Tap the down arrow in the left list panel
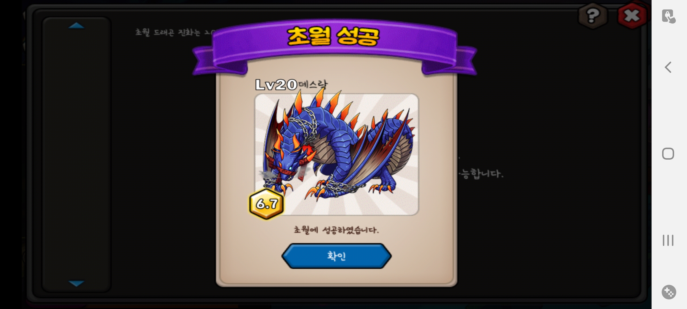 tap(76, 283)
